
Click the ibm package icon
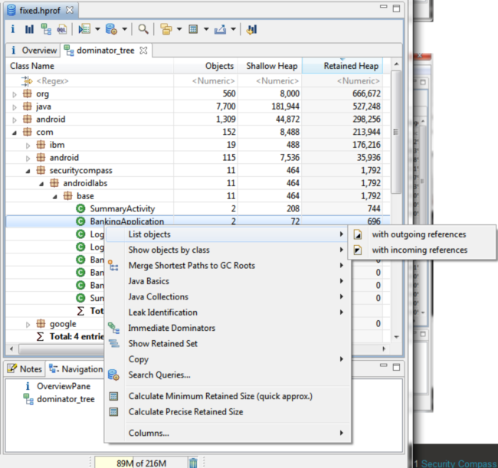(41, 145)
